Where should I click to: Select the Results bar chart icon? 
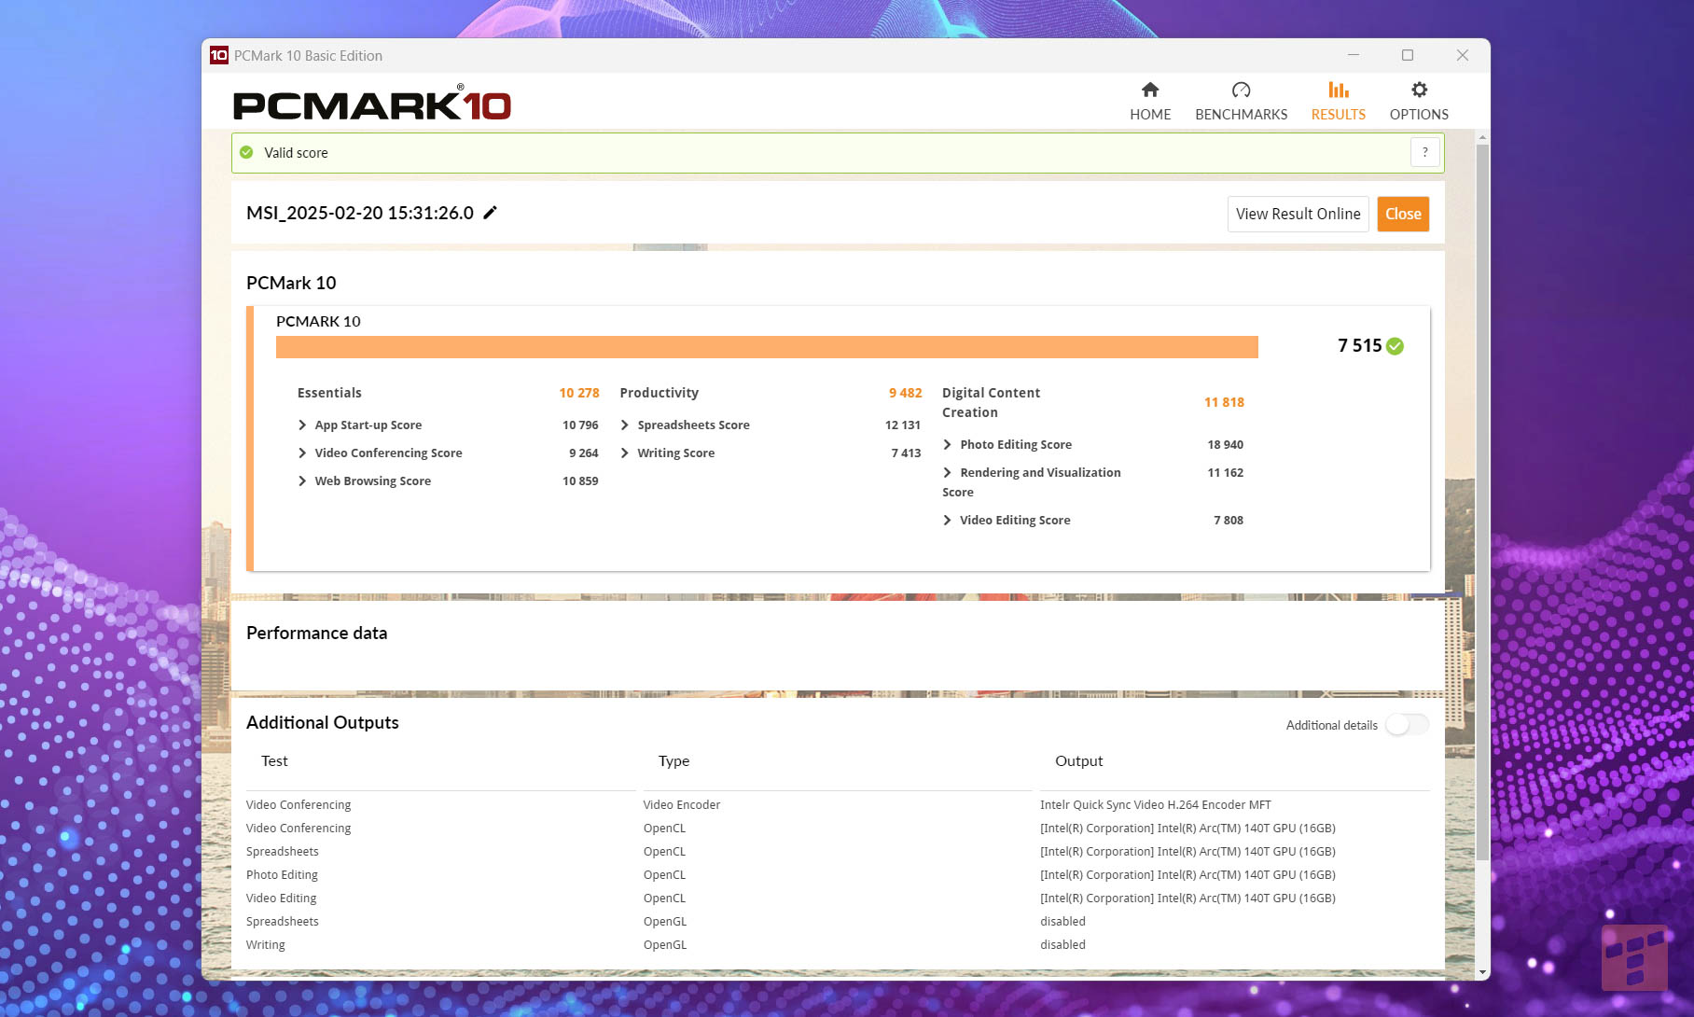coord(1339,90)
